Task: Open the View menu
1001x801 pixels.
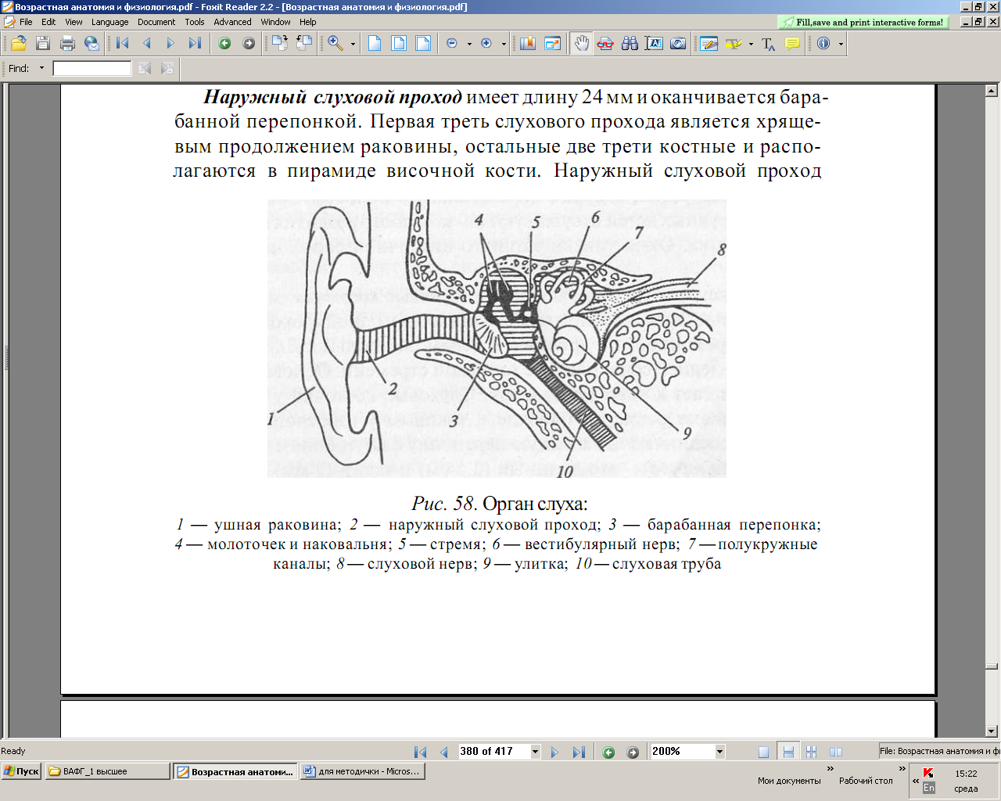Action: click(74, 22)
